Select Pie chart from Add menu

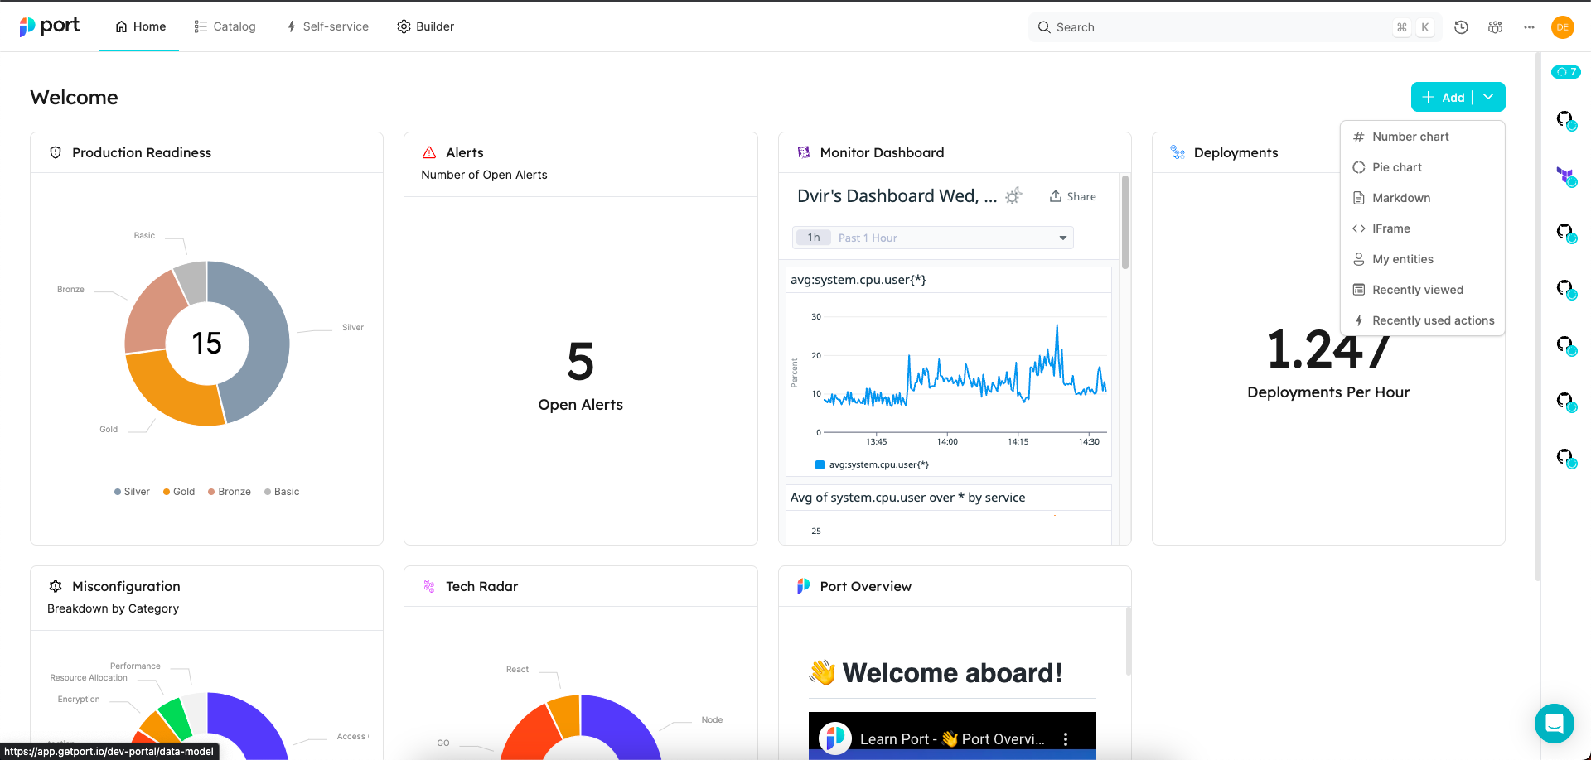[x=1396, y=167]
